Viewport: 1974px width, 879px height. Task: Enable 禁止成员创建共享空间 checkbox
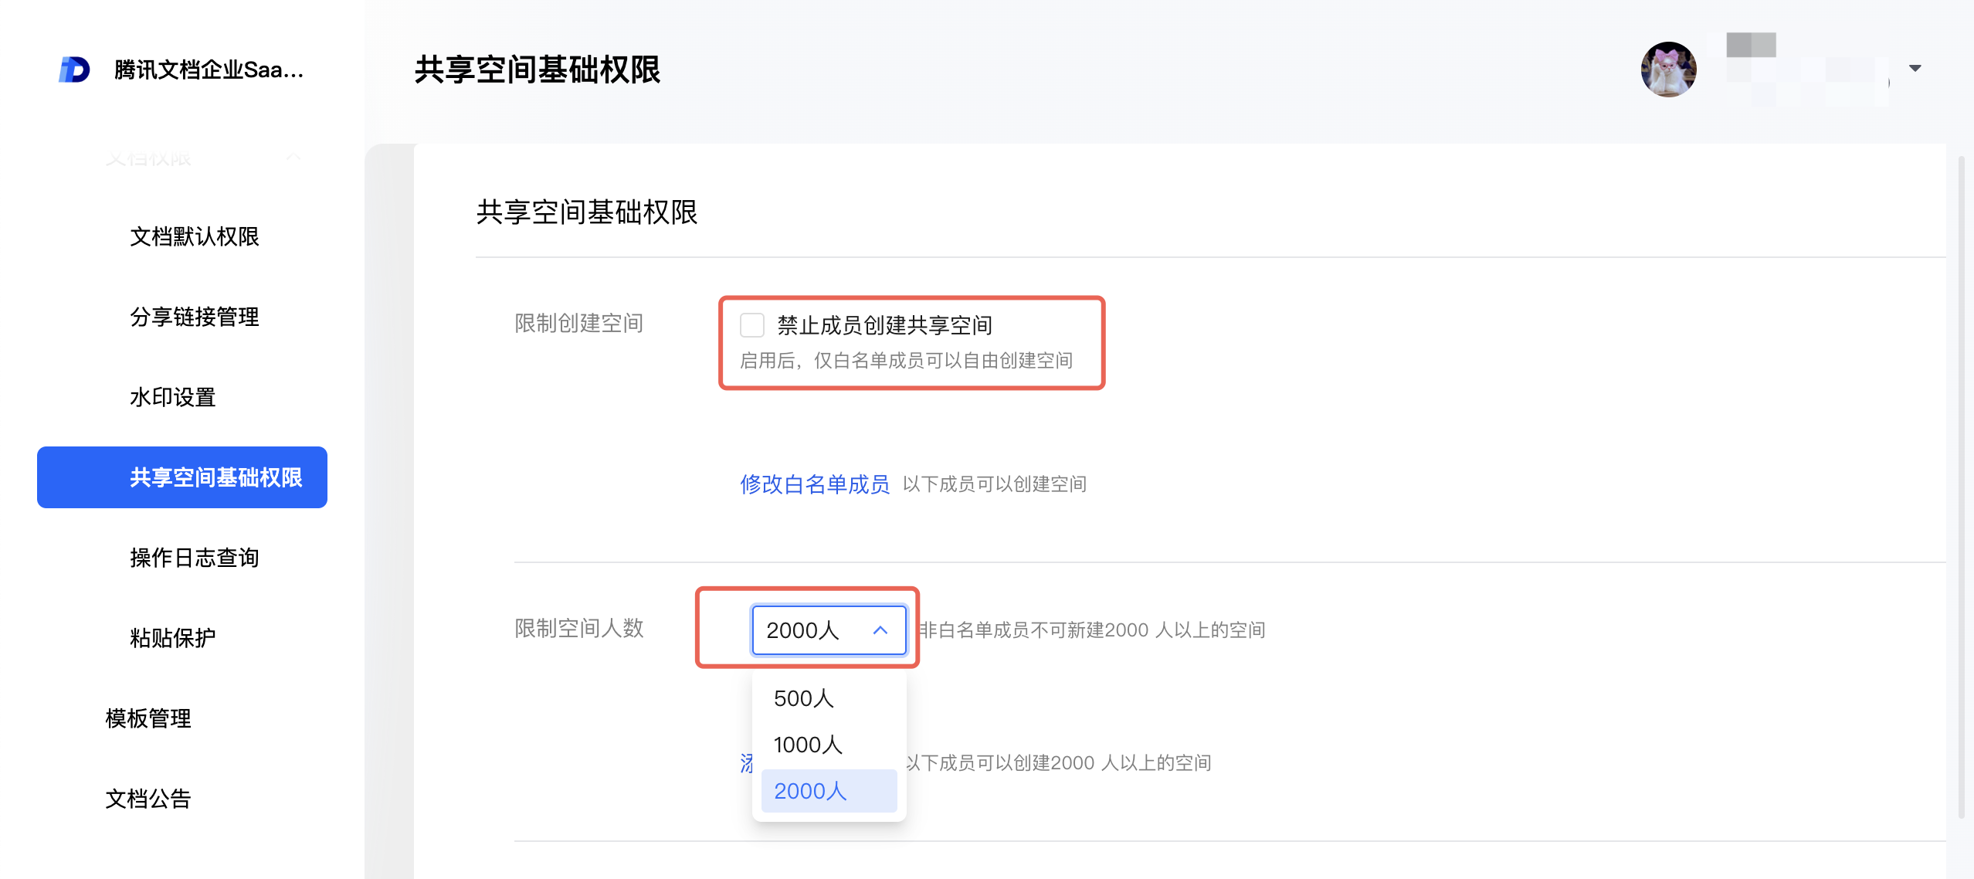pos(751,325)
